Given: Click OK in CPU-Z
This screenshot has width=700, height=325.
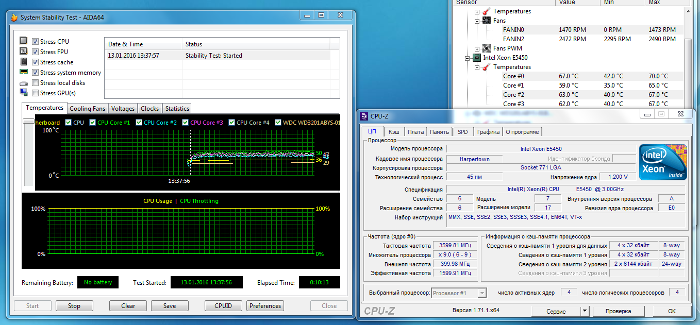Looking at the screenshot, I should point(672,311).
